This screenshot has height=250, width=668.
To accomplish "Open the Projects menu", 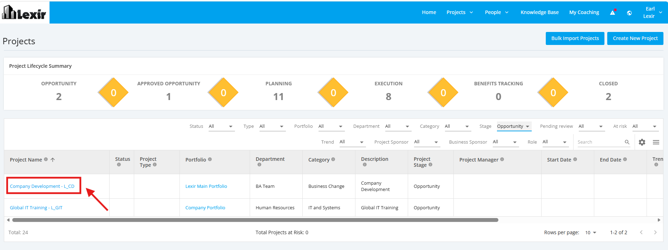I will point(460,12).
